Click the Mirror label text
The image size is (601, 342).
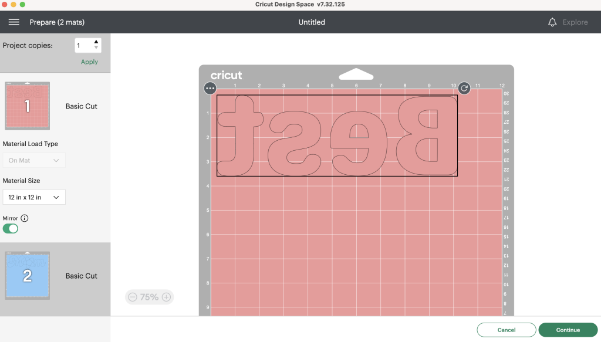(x=11, y=218)
